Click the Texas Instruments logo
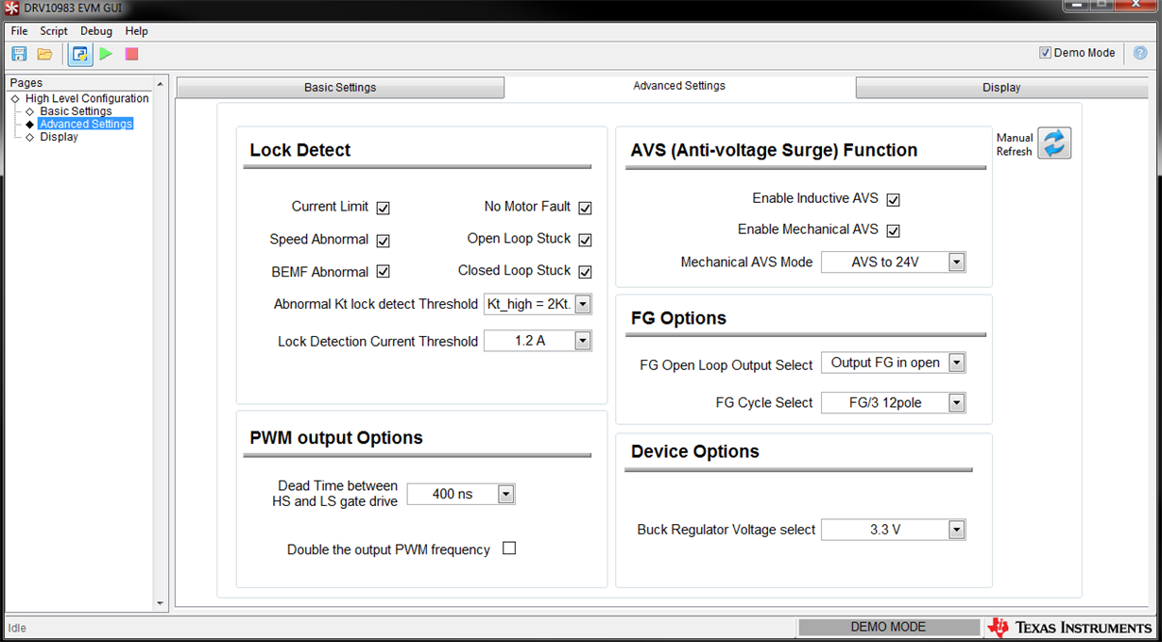The width and height of the screenshot is (1162, 642). point(1069,627)
